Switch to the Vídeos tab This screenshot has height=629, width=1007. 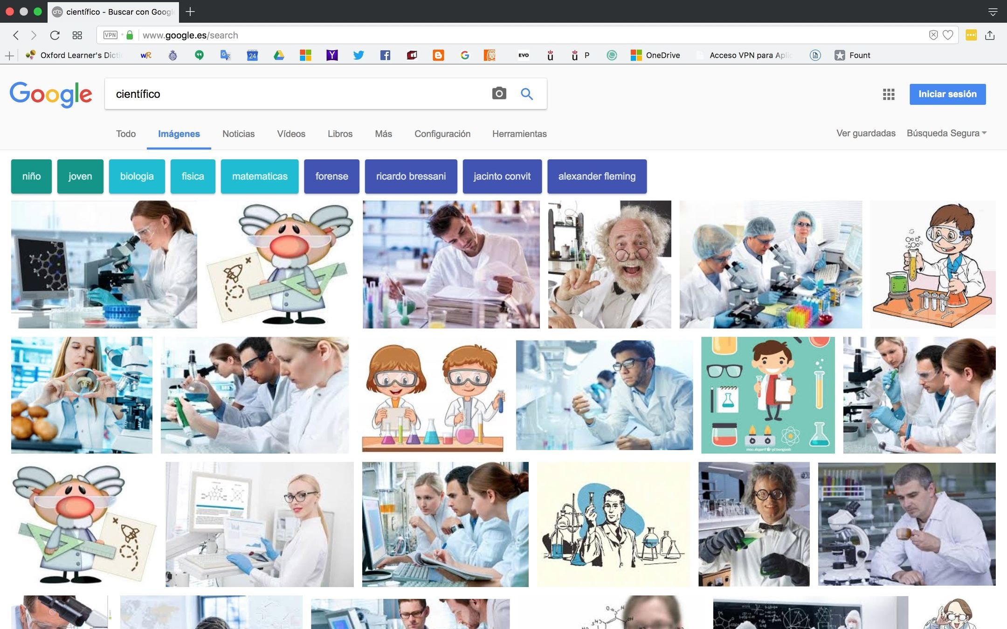point(291,134)
